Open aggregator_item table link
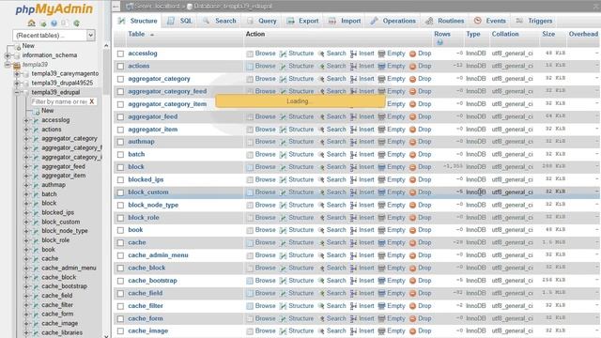The width and height of the screenshot is (601, 338). point(152,130)
